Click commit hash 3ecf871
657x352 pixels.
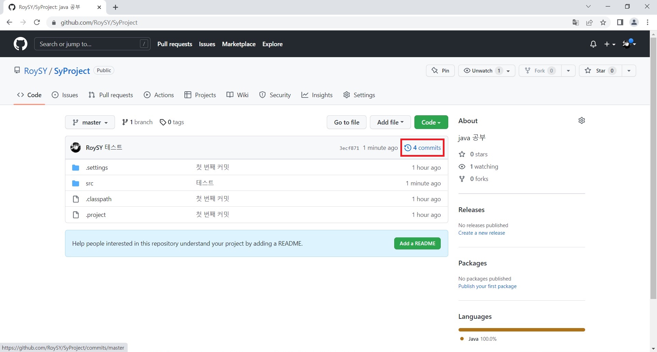349,148
